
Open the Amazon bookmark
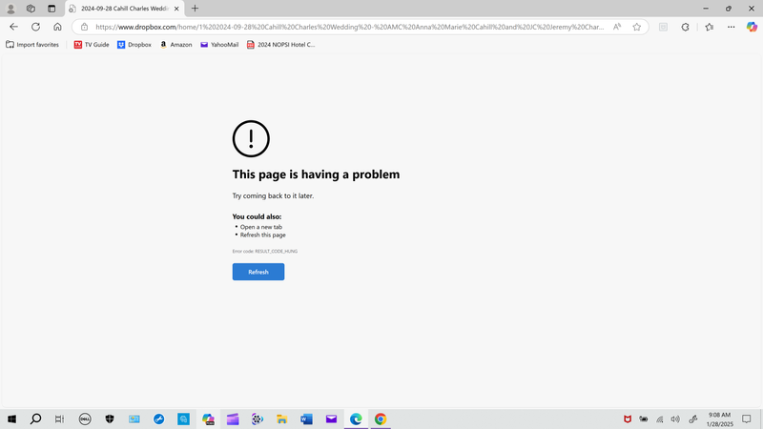point(175,44)
